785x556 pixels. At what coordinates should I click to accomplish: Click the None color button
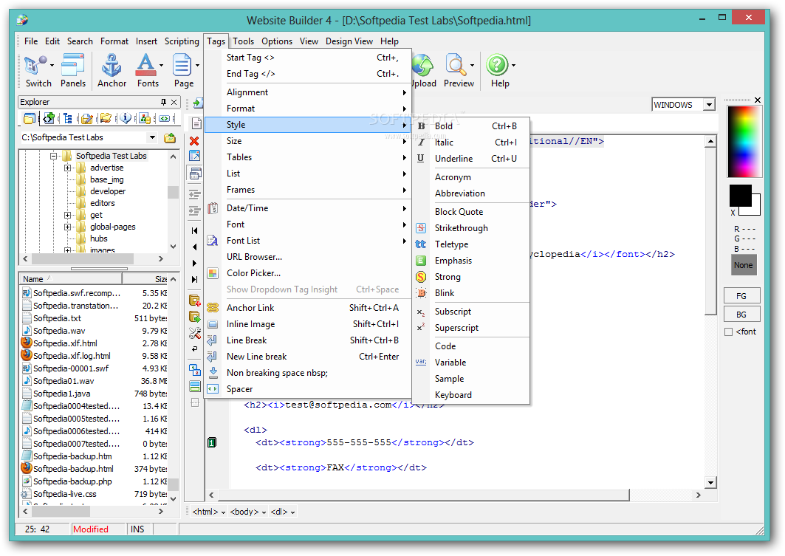pyautogui.click(x=744, y=265)
